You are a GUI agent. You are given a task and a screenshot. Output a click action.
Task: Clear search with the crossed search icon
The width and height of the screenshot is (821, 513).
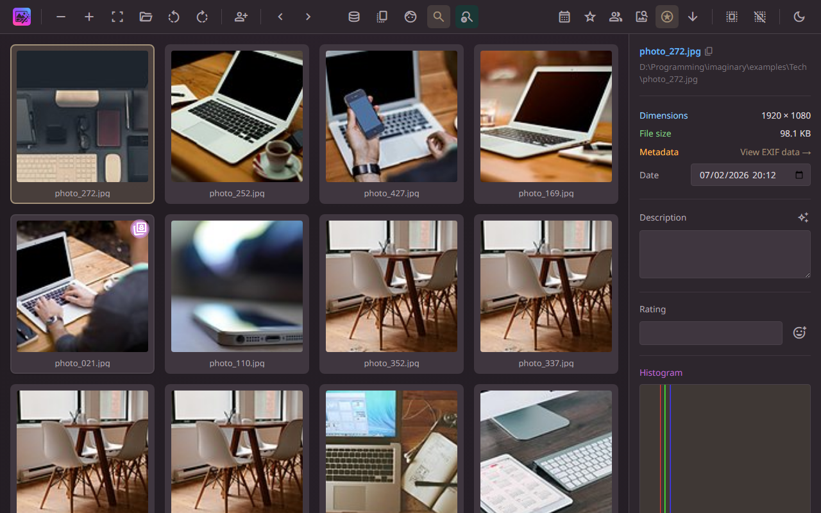point(466,17)
